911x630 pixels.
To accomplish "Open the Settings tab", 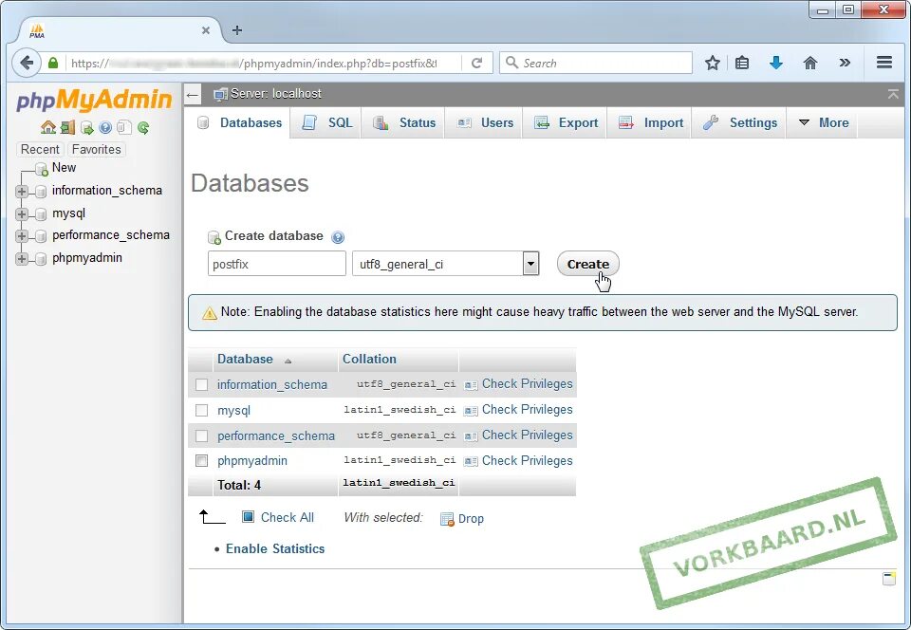I will click(739, 122).
